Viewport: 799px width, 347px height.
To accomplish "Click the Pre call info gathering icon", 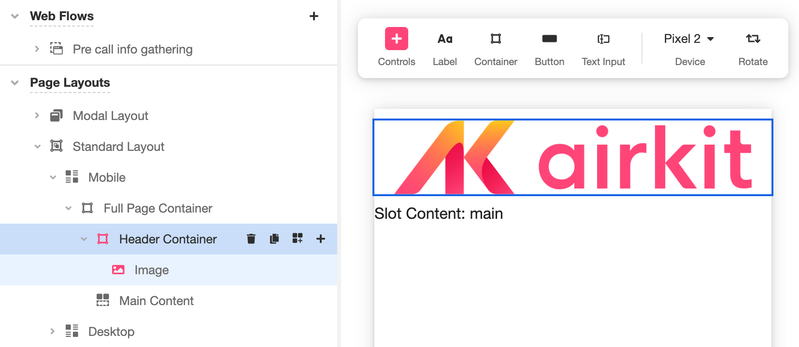I will pyautogui.click(x=57, y=48).
